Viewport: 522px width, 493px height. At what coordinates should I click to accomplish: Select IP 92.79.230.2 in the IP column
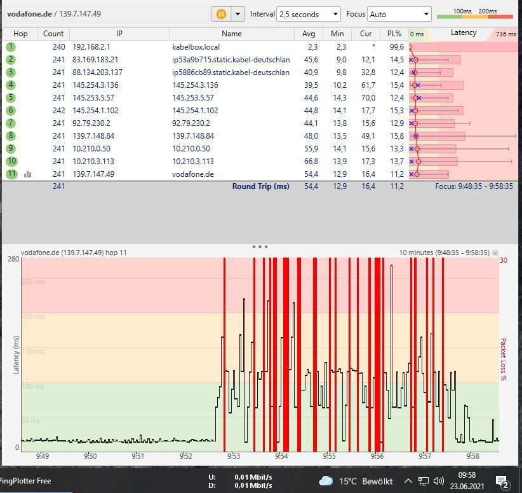click(x=91, y=123)
